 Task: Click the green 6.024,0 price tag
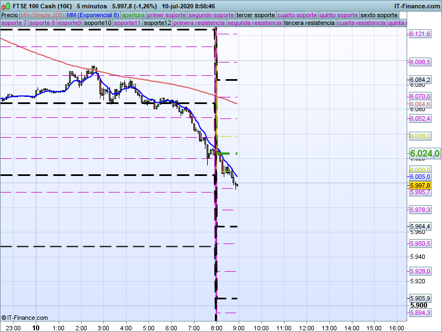click(x=424, y=153)
